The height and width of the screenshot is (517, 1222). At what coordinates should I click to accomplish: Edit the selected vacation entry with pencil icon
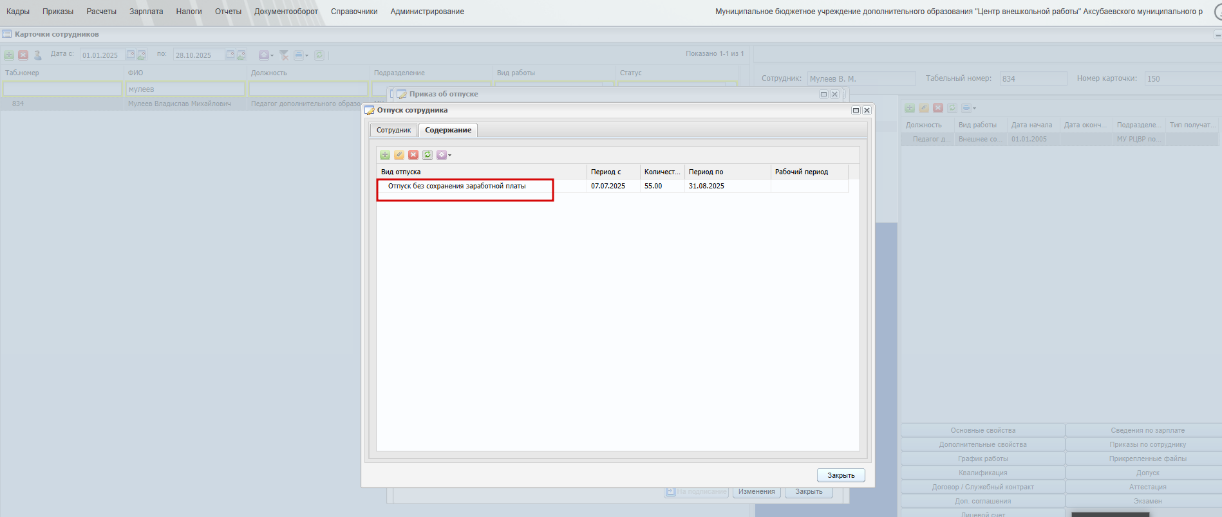(x=399, y=155)
